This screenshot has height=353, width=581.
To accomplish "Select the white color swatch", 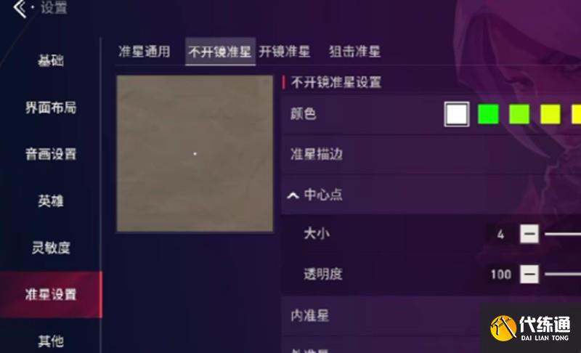I will 457,114.
